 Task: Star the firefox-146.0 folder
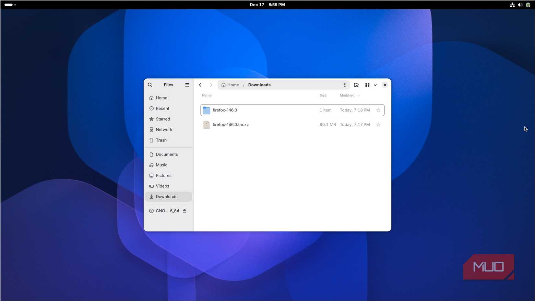click(x=378, y=110)
